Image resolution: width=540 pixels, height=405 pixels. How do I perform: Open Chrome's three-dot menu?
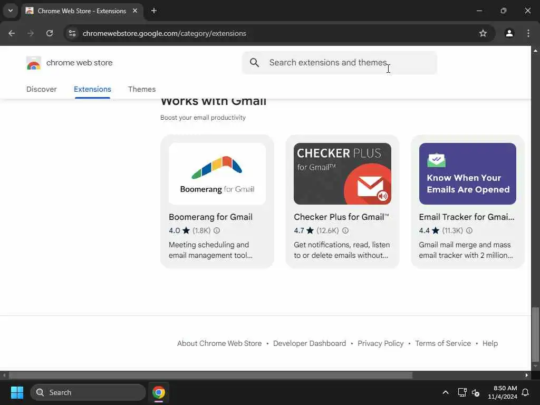tap(528, 33)
